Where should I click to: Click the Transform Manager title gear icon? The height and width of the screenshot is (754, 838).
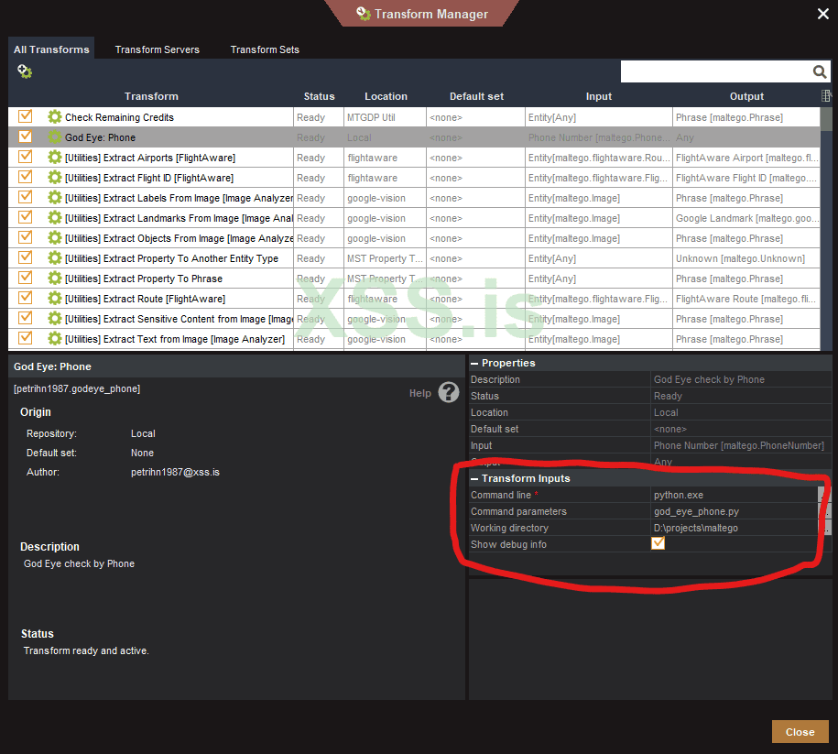364,14
